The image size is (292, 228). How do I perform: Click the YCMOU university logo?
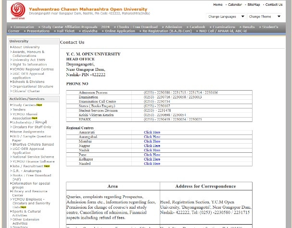(x=18, y=11)
